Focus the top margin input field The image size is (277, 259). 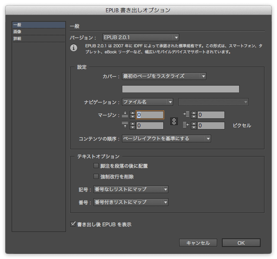tap(150, 115)
